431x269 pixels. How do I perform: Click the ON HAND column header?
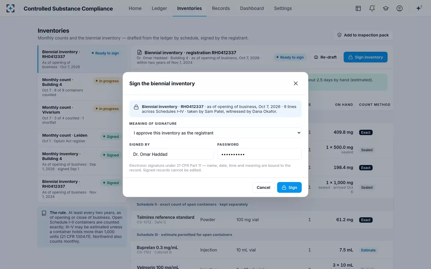tap(344, 105)
